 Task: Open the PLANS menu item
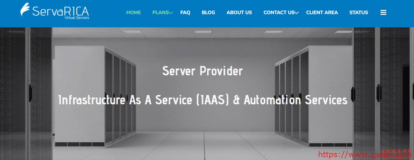pos(161,13)
